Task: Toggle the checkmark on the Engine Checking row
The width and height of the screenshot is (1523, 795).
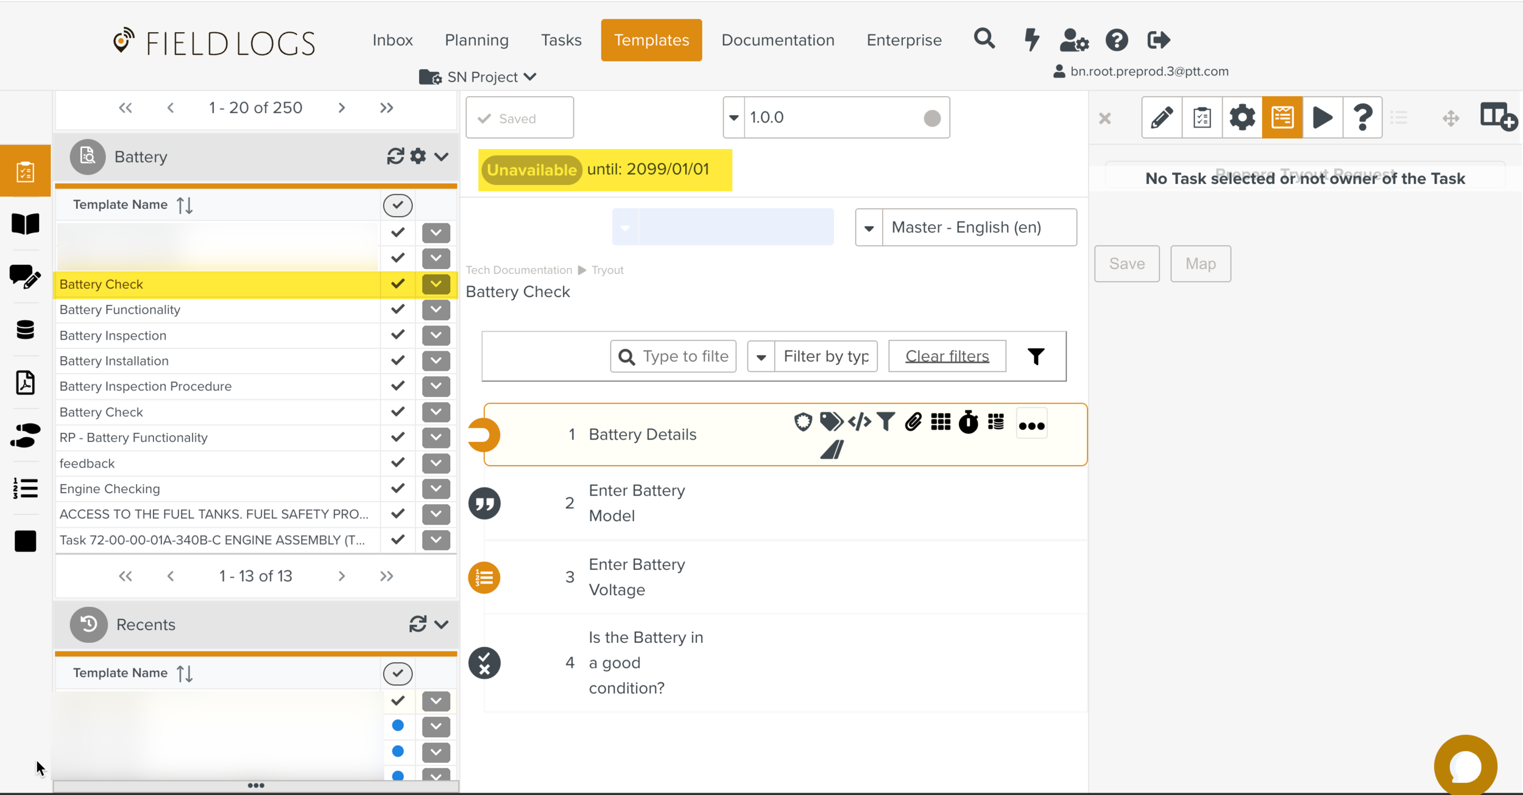Action: pos(398,489)
